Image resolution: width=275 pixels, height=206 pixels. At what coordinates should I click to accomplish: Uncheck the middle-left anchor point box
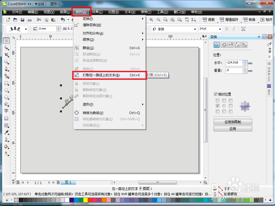(x=218, y=106)
